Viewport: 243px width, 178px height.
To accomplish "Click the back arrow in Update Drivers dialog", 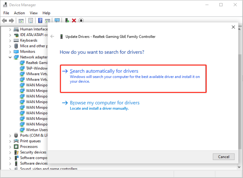I will [52, 37].
